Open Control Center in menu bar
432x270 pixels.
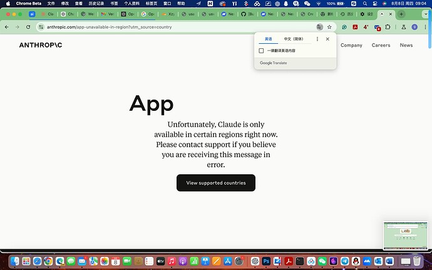374,4
